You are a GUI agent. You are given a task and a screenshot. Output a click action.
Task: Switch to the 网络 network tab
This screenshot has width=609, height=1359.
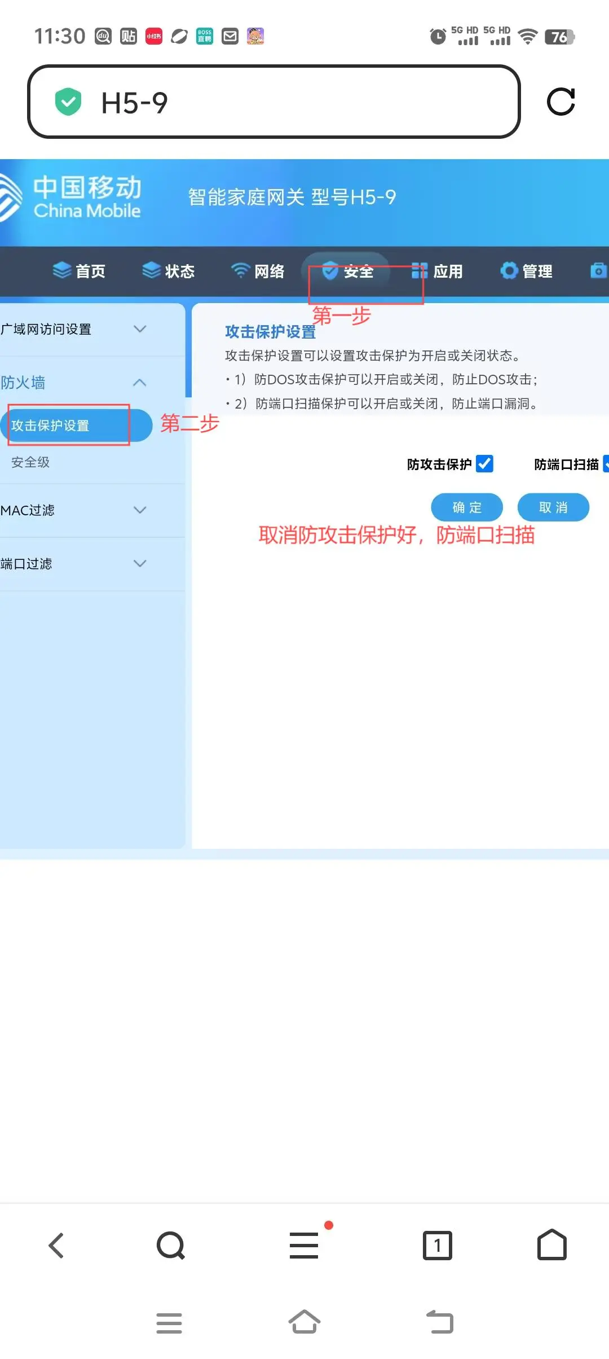(x=258, y=271)
